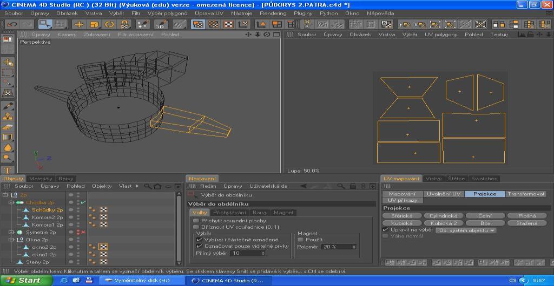Image resolution: width=554 pixels, height=286 pixels.
Task: Select the eraser tool in left palette
Action: click(x=8, y=127)
